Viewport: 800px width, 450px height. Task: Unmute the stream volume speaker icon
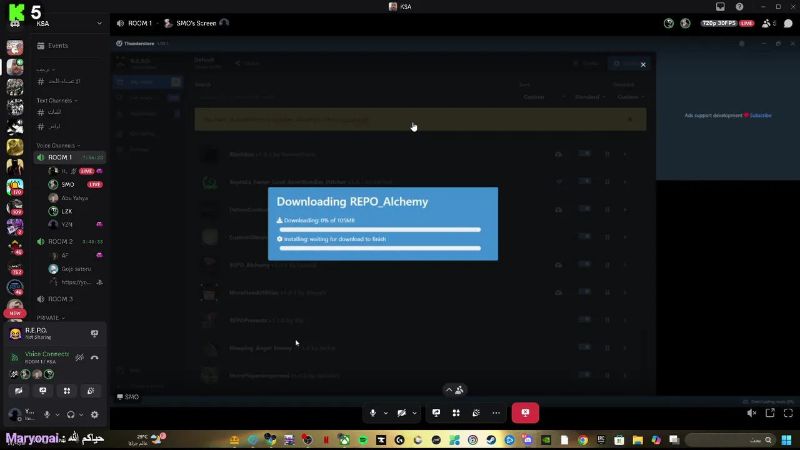tap(752, 413)
